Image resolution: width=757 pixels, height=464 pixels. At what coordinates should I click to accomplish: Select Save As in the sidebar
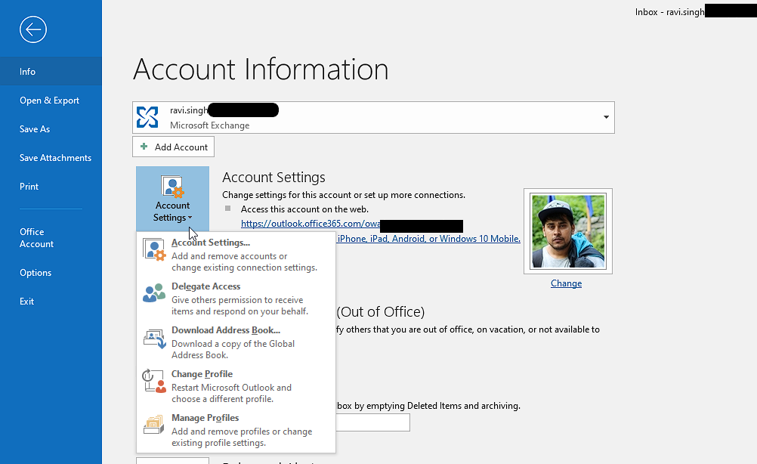pos(51,129)
